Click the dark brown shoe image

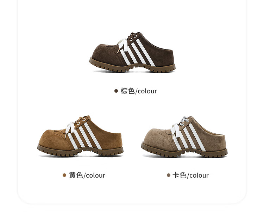132,52
